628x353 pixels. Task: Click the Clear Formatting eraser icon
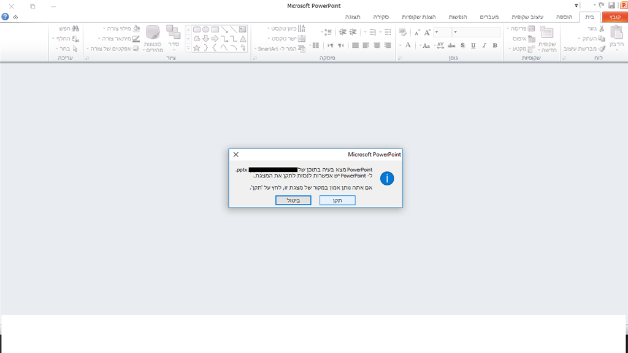(x=402, y=32)
